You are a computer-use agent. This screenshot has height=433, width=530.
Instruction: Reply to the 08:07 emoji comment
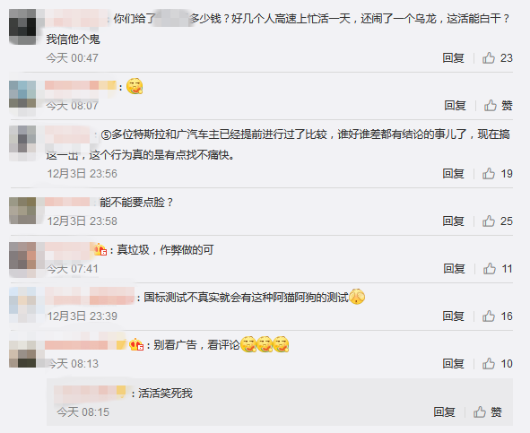point(455,106)
